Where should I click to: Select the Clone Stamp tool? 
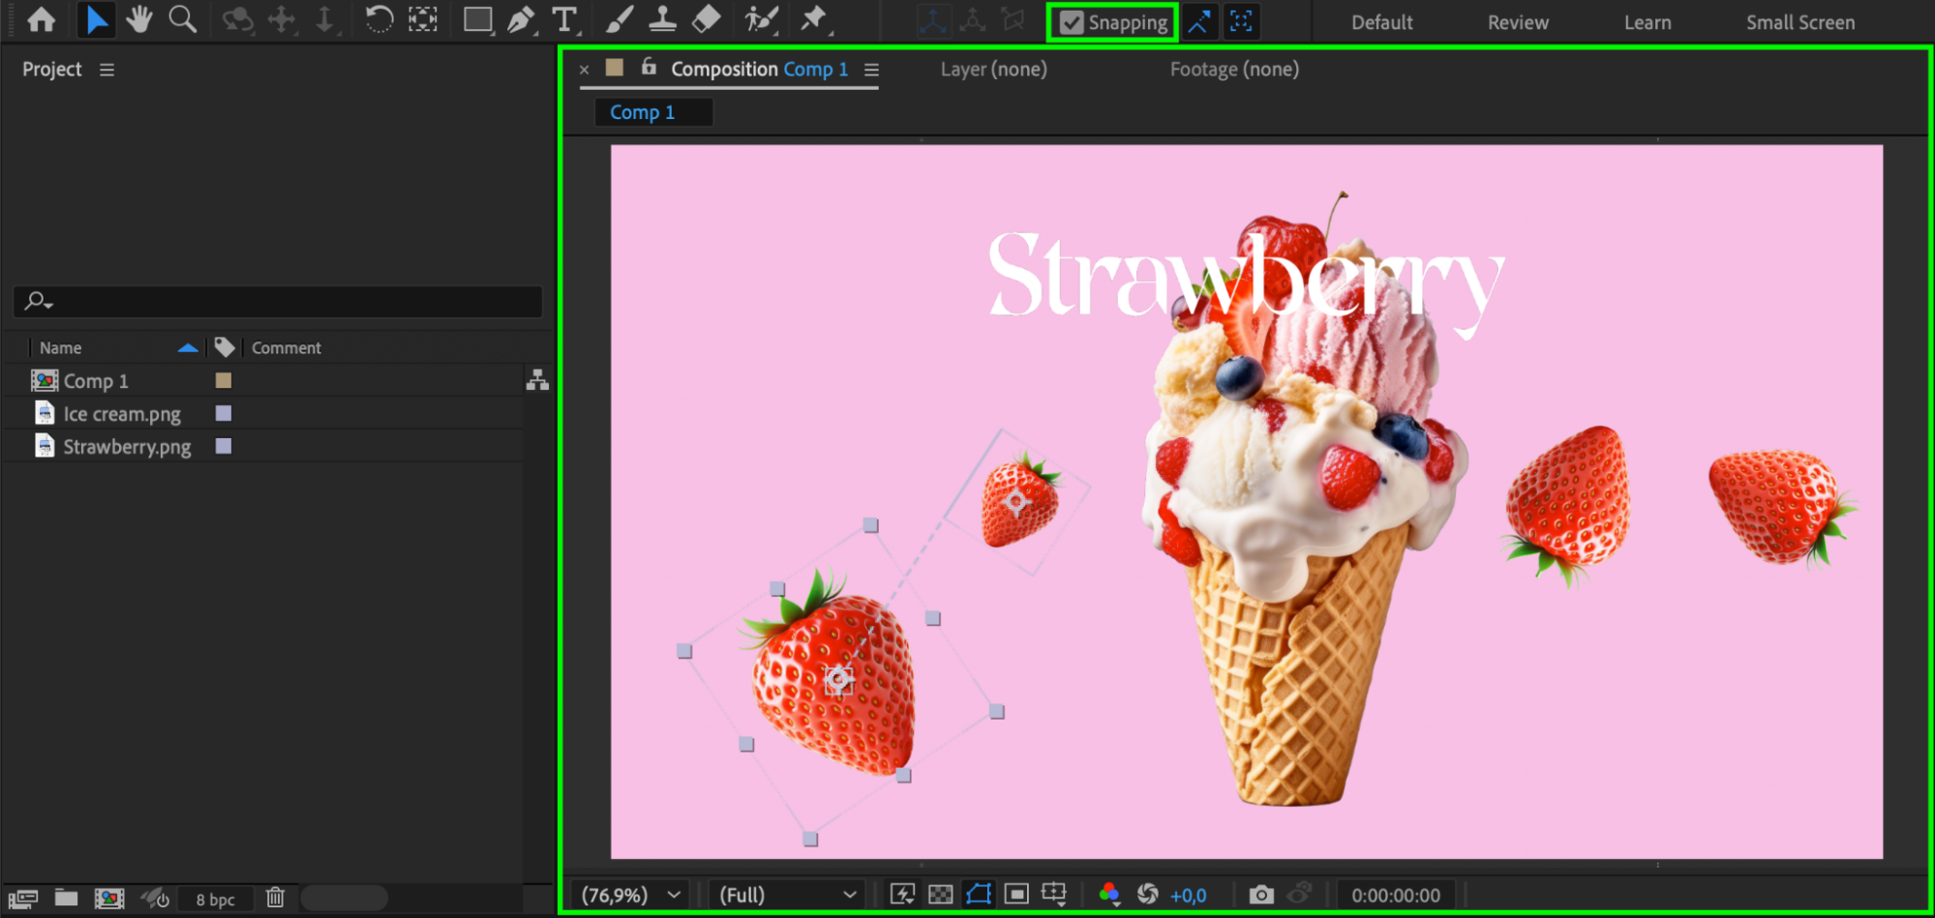pyautogui.click(x=662, y=19)
